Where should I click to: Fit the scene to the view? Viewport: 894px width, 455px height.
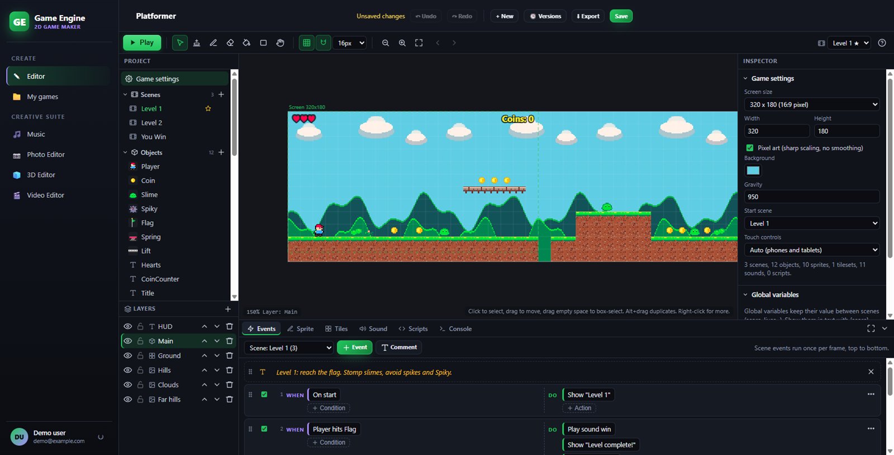coord(419,43)
